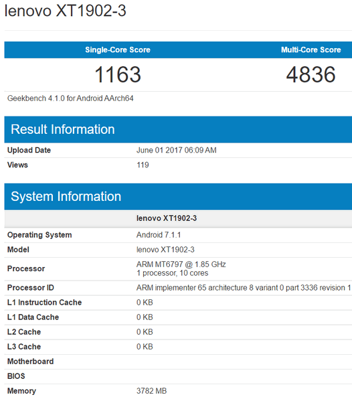
Task: Select 'Geekbench 4.1.0 for Android AArch64' text
Action: (70, 98)
